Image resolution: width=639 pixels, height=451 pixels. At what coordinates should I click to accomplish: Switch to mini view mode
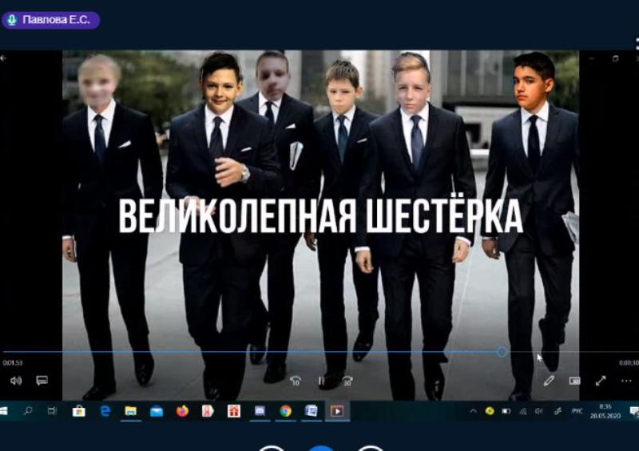point(574,381)
